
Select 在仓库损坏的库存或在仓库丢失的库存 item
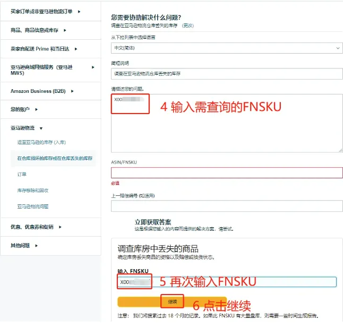(x=53, y=158)
